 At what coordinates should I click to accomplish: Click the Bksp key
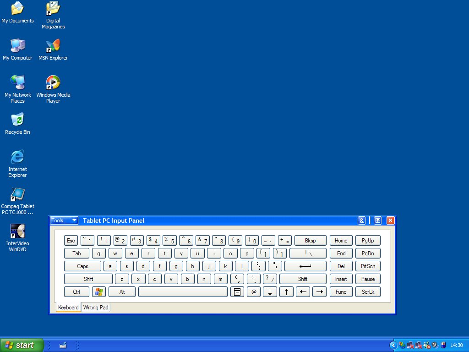(310, 240)
